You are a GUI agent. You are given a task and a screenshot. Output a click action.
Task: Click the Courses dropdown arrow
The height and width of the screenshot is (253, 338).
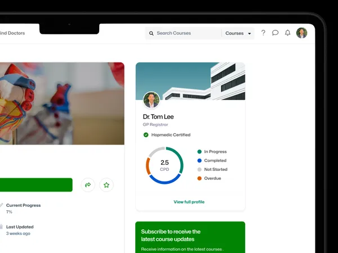(x=250, y=34)
